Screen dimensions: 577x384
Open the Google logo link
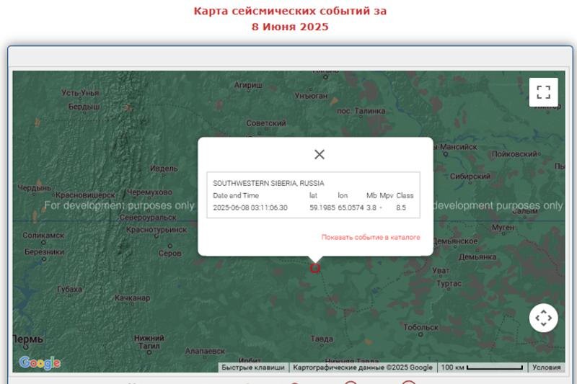40,363
